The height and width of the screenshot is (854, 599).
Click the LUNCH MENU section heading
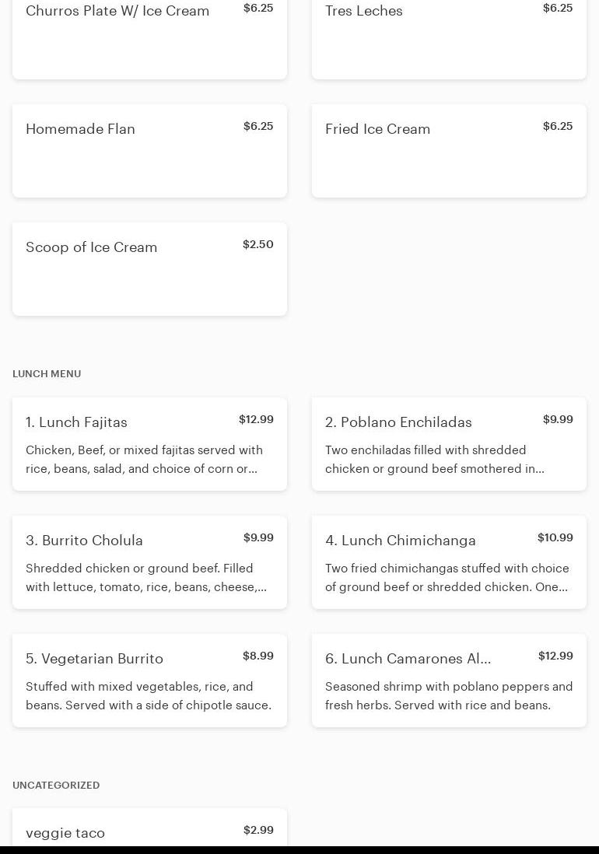(47, 374)
